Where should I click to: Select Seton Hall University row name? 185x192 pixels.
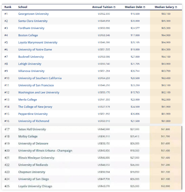(x=32, y=129)
